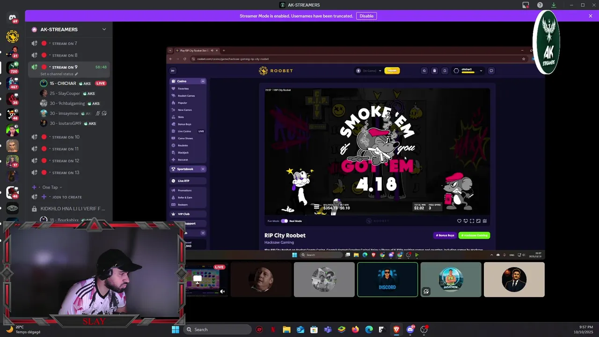Join voice channel STREAM ON 7
Screen dimensions: 599x337
click(69, 44)
